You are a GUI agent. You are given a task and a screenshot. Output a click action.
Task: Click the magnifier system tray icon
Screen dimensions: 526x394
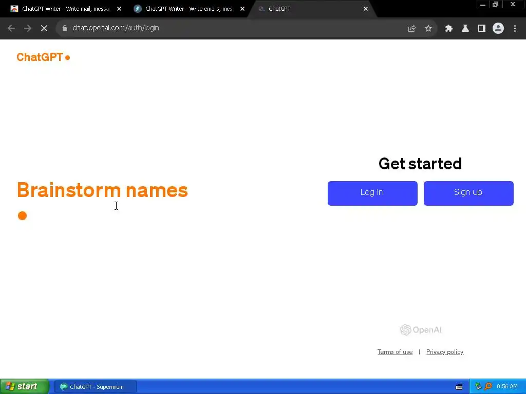[x=488, y=386]
